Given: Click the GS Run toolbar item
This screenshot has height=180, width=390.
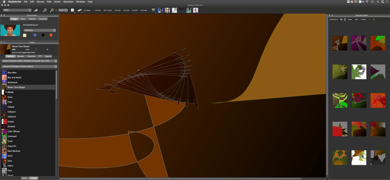Looking at the screenshot, I should click(98, 10).
